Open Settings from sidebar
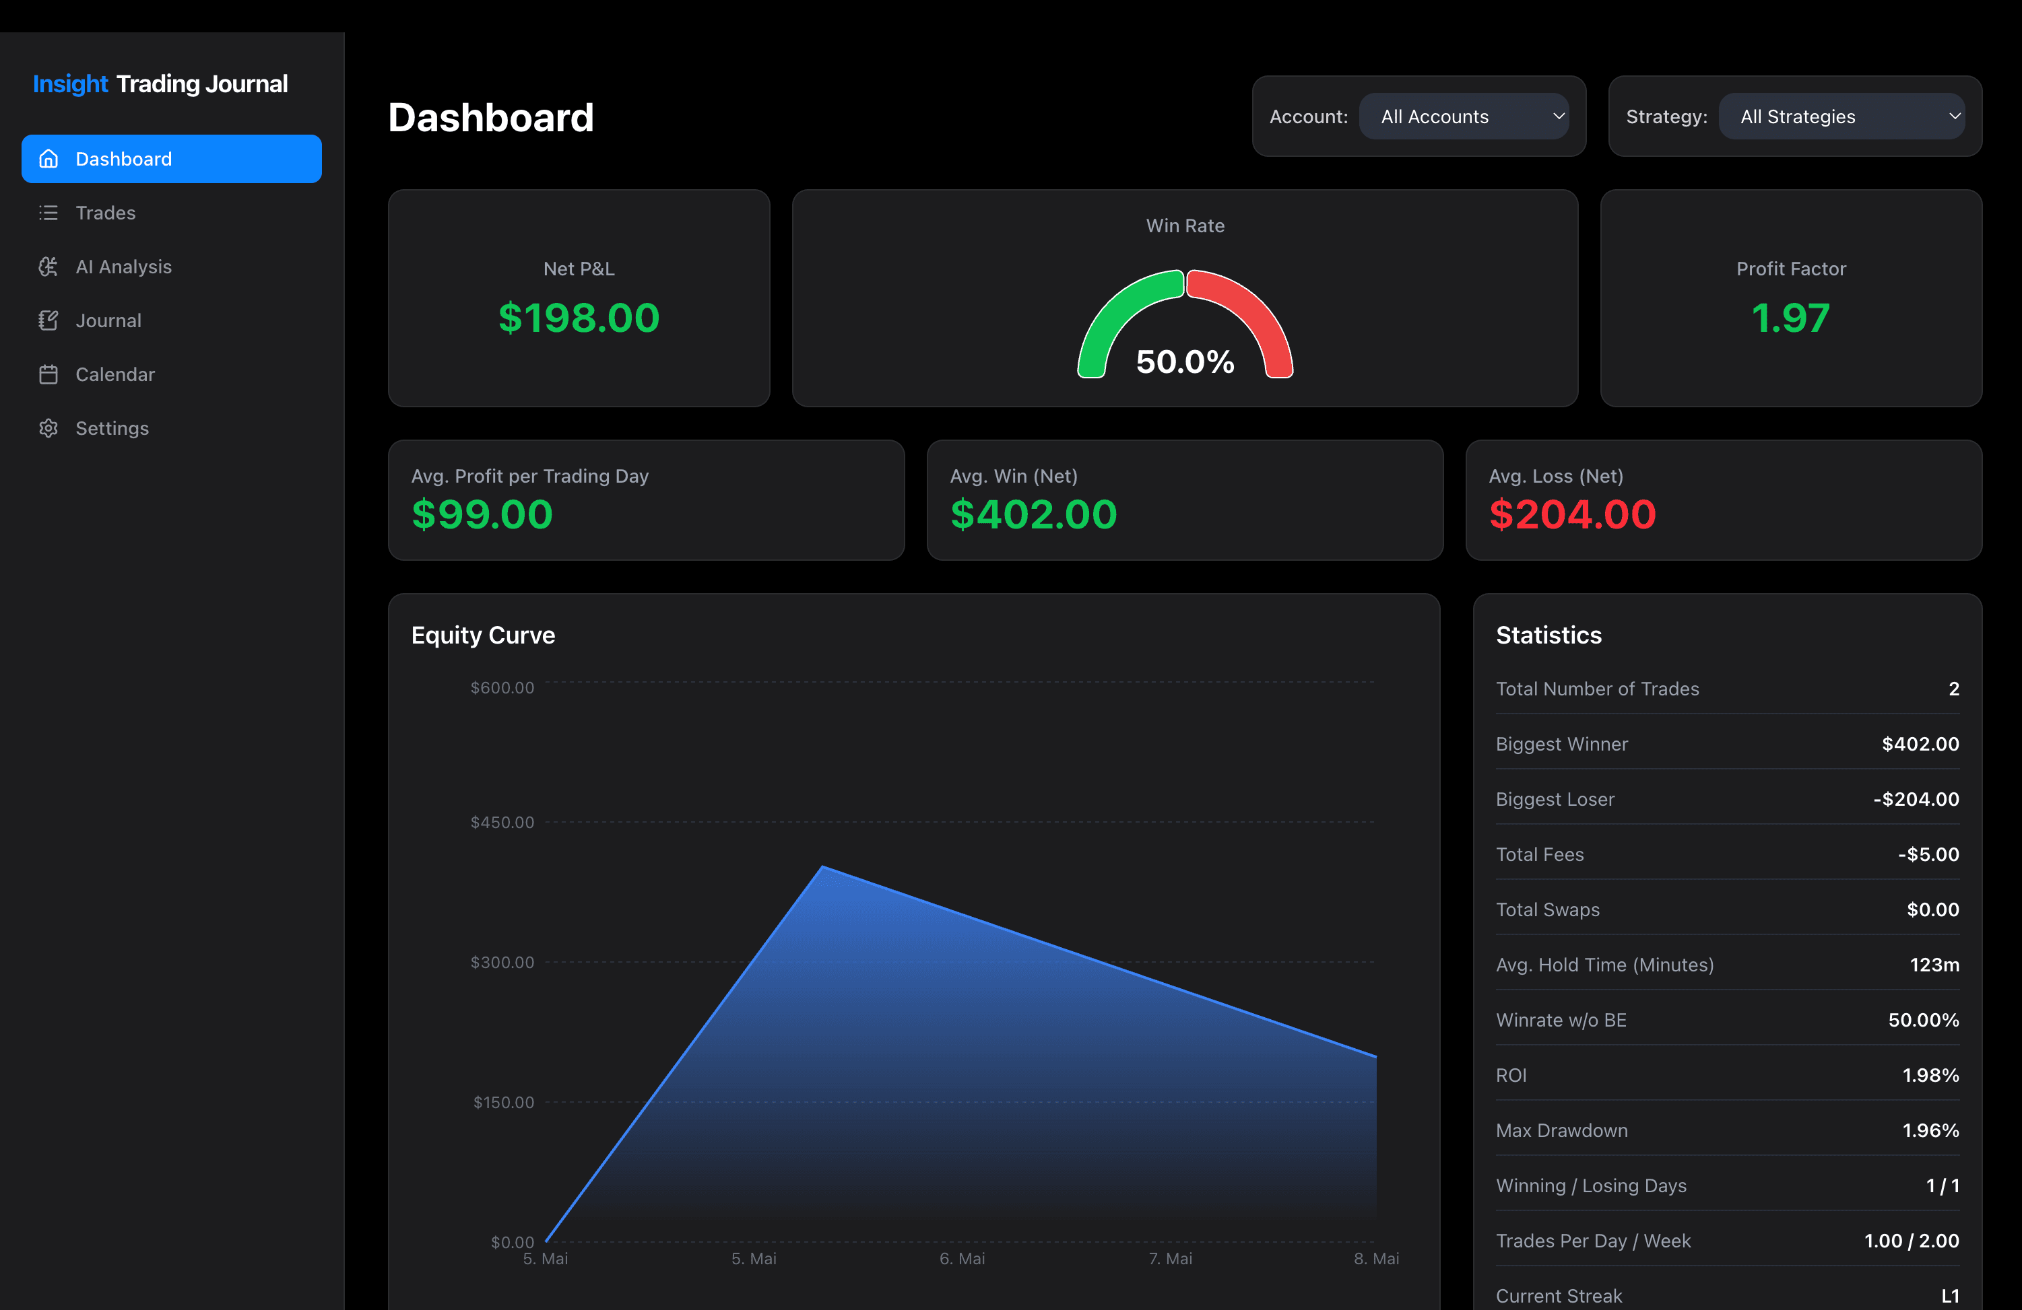The image size is (2022, 1310). [172, 428]
